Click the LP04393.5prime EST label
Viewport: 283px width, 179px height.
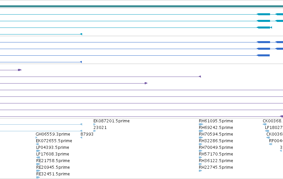point(53,148)
